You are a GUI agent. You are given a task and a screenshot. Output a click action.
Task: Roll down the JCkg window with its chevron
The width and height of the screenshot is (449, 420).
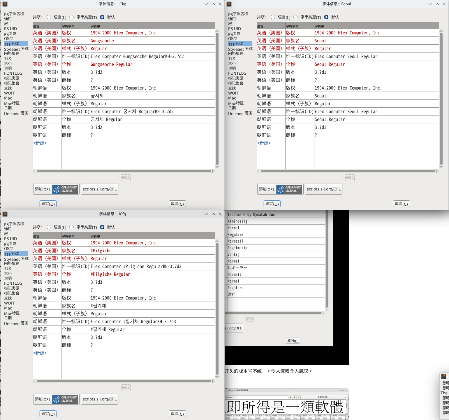click(206, 4)
